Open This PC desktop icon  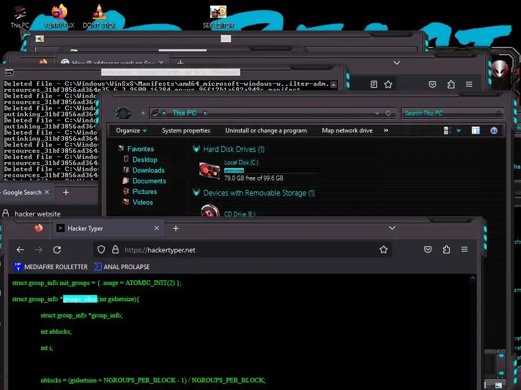(x=20, y=17)
